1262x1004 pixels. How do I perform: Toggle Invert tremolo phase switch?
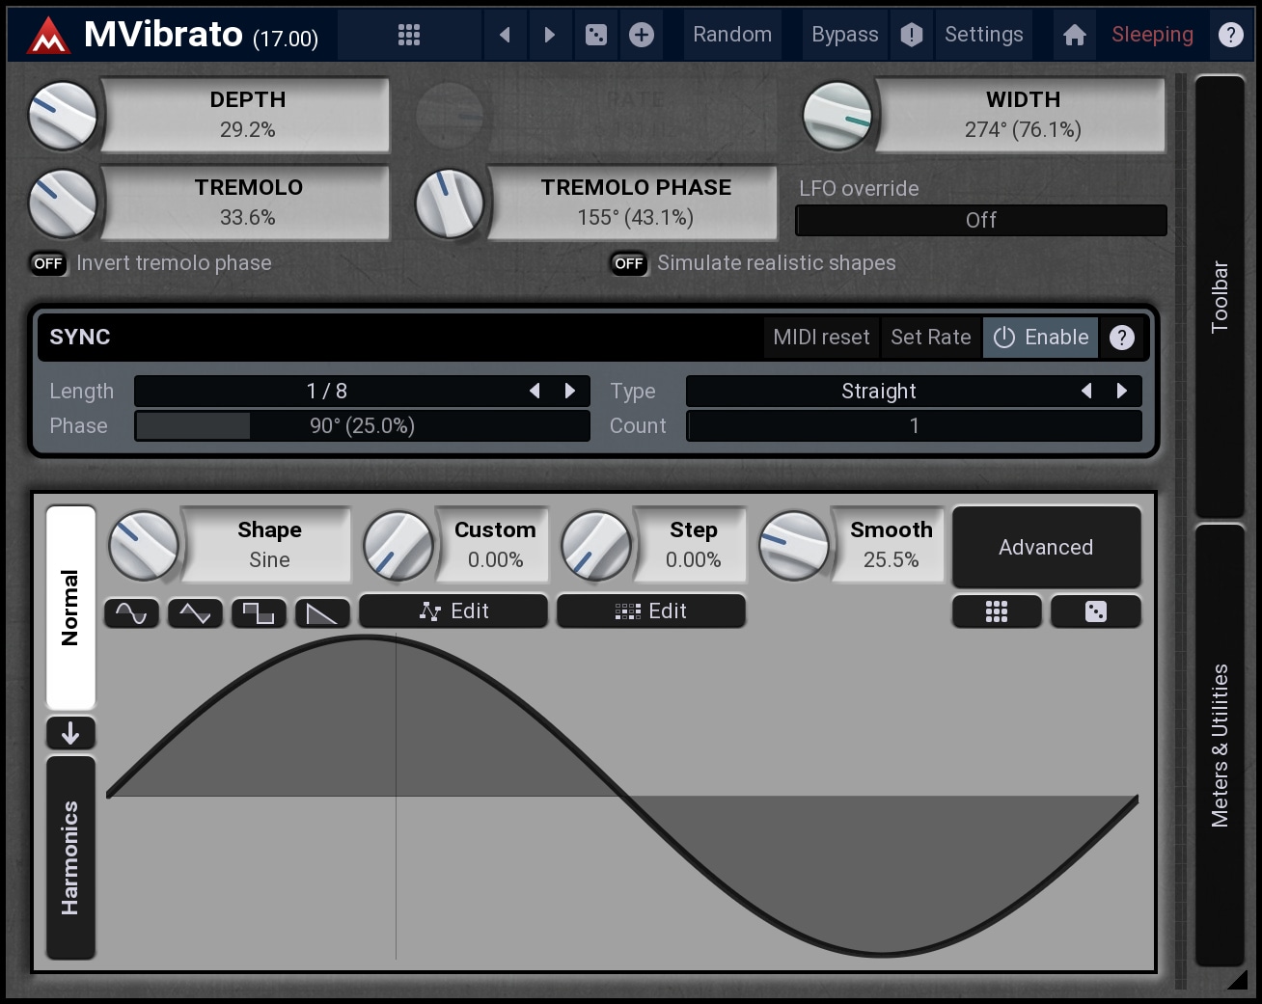point(48,263)
